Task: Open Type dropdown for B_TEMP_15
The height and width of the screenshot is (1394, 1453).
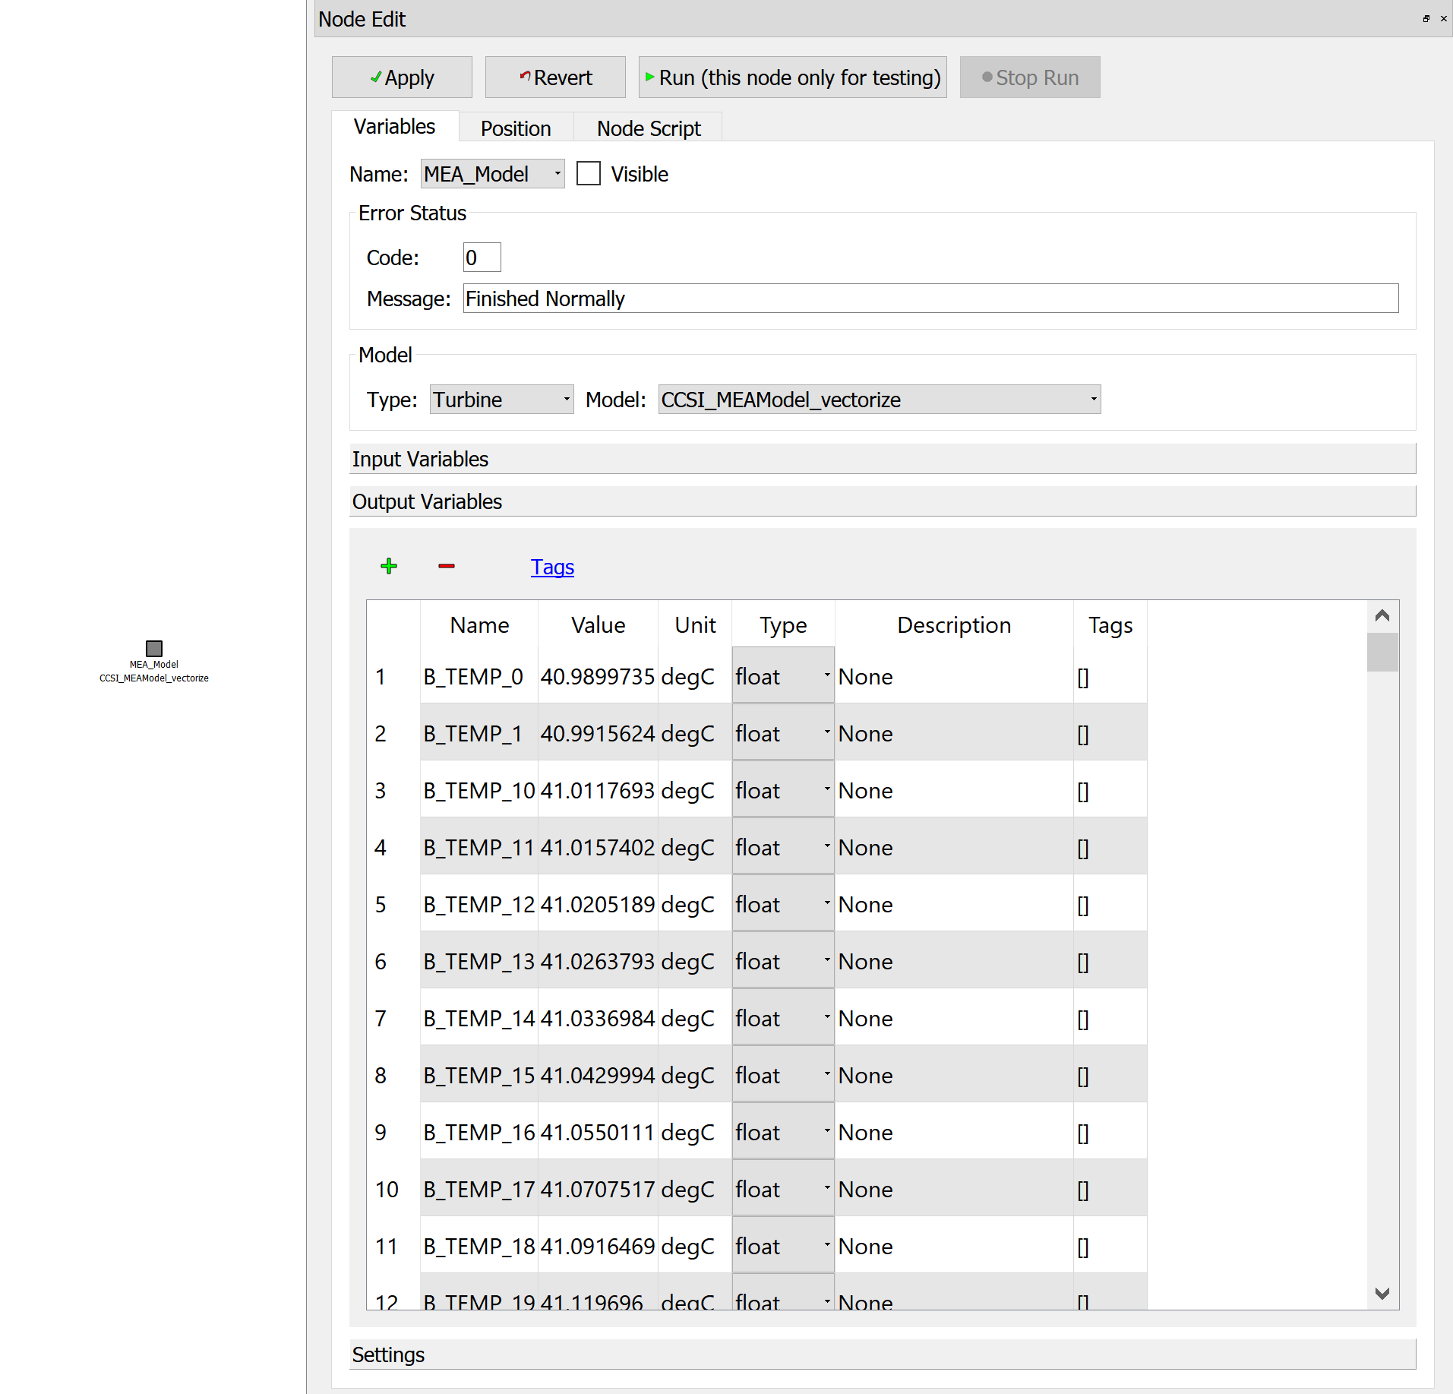Action: point(783,1074)
